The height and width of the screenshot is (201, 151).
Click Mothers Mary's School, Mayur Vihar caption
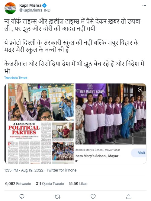point(98,150)
